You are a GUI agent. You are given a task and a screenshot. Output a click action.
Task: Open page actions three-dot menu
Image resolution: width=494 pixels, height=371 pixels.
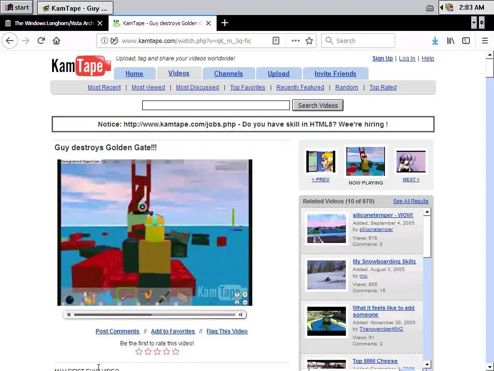pos(296,41)
